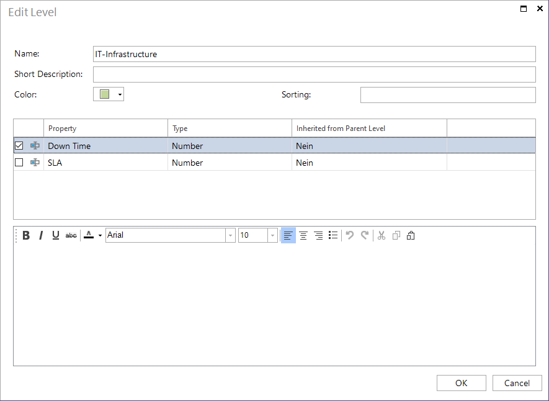549x401 pixels.
Task: Toggle italic formatting
Action: point(41,235)
